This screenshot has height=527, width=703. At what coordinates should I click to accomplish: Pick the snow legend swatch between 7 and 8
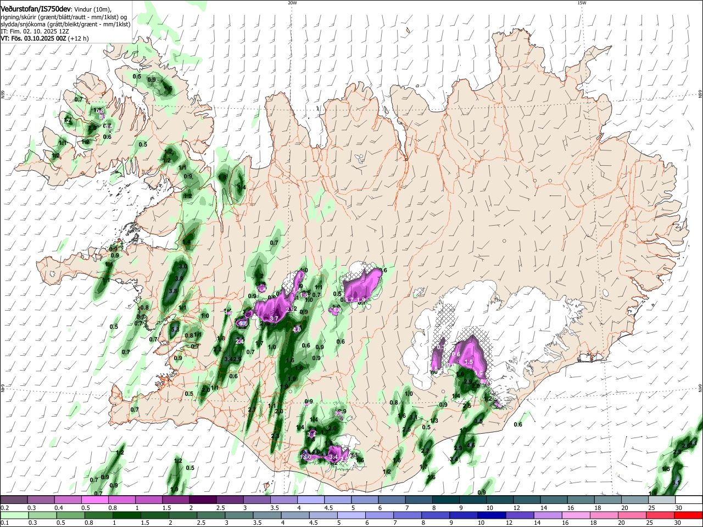pos(419,500)
